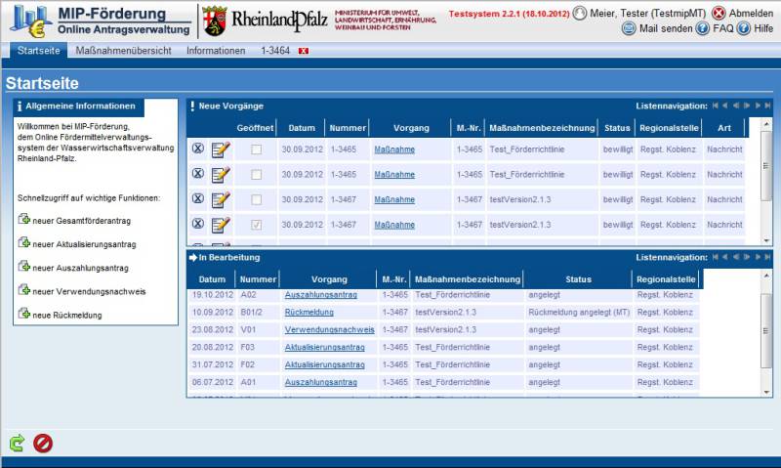Open the Informationen tab
Screen dimensions: 781x468
click(216, 51)
